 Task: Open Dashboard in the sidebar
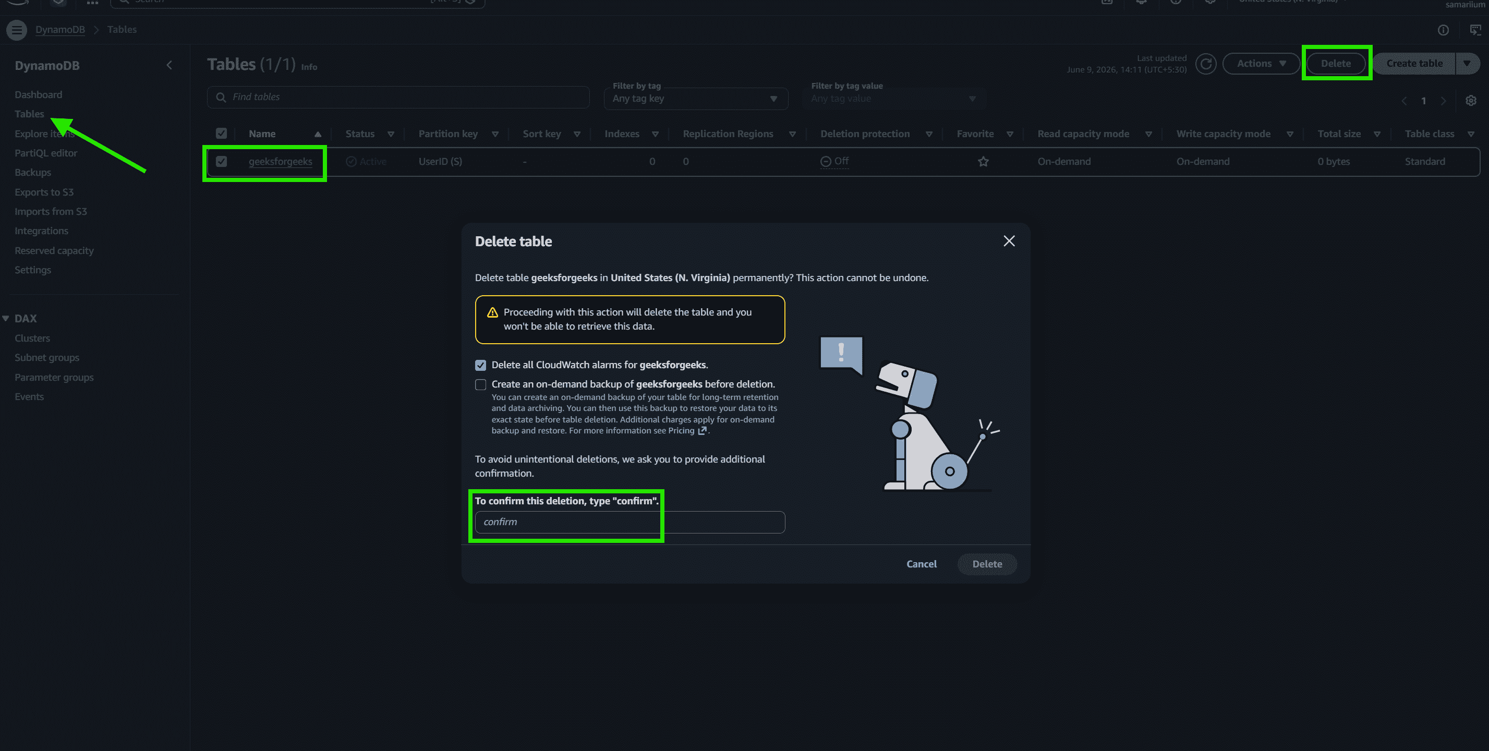click(x=38, y=95)
